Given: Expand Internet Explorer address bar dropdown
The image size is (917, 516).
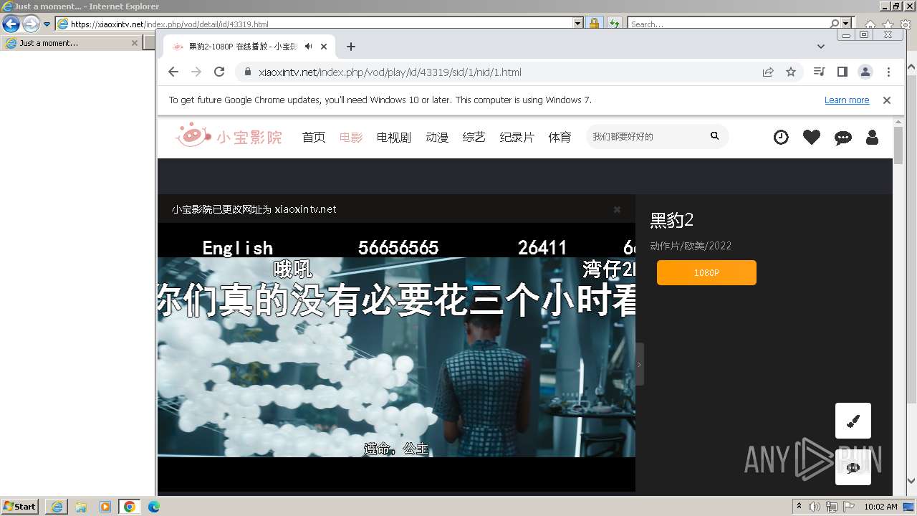Looking at the screenshot, I should (x=578, y=24).
